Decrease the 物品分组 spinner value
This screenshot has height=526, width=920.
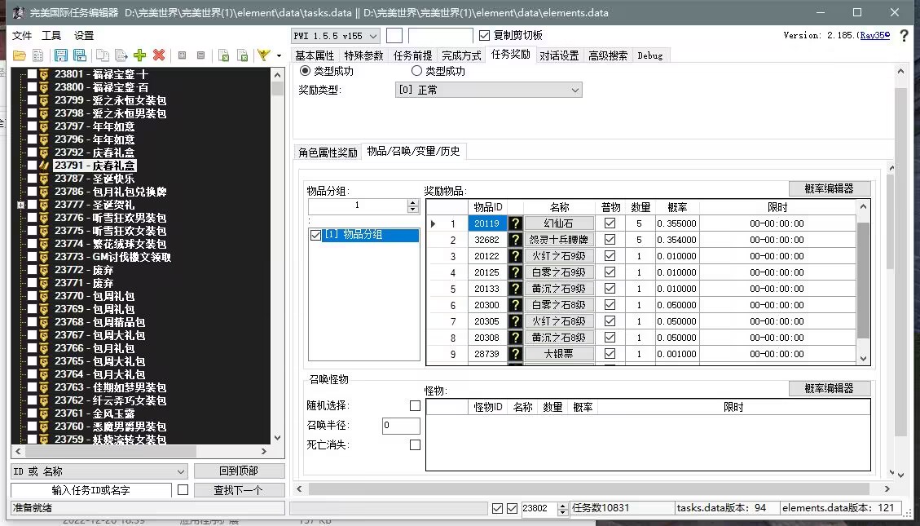point(413,209)
